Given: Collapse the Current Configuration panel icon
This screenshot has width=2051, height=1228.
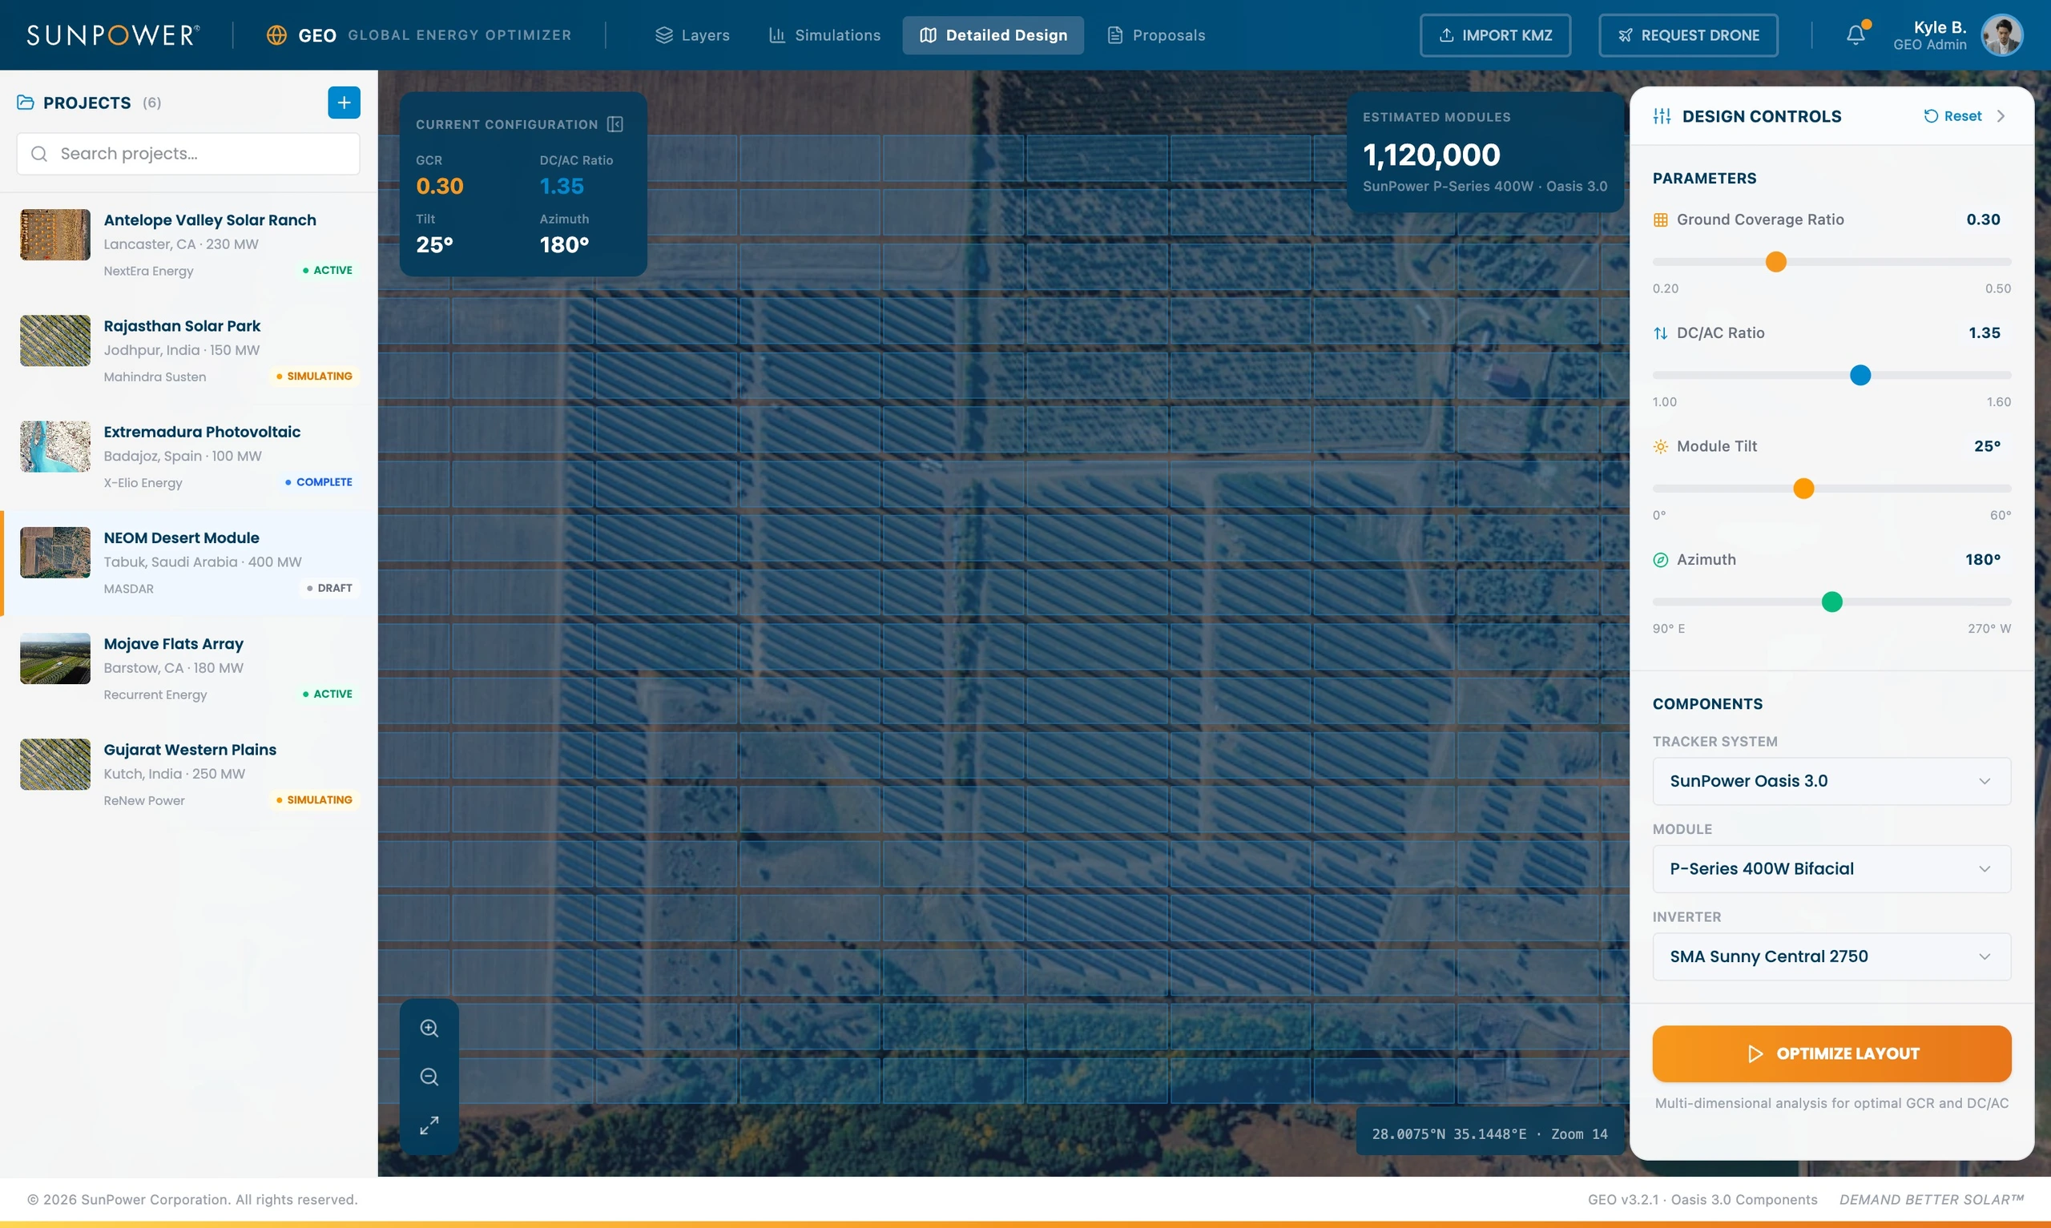Looking at the screenshot, I should tap(614, 124).
